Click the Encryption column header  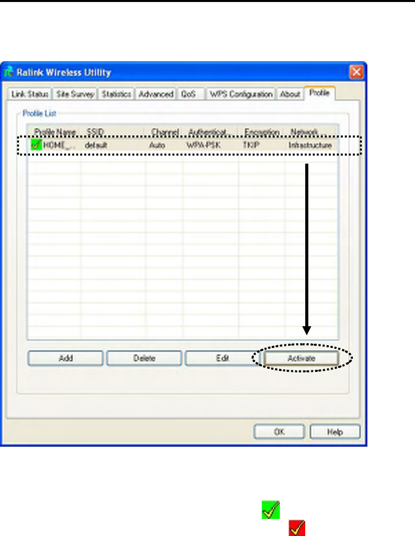point(262,131)
